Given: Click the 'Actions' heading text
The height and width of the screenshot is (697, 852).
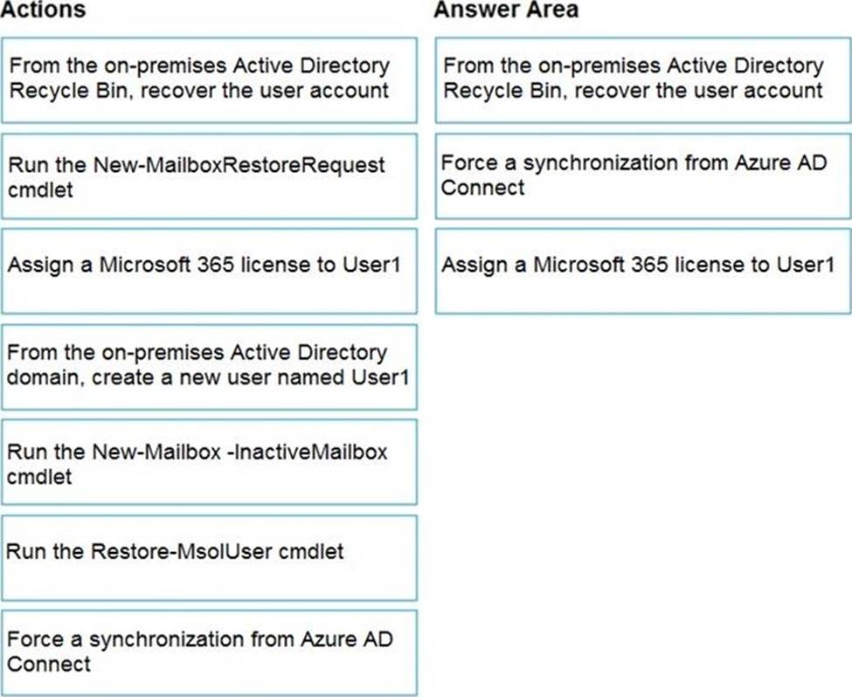Looking at the screenshot, I should pyautogui.click(x=43, y=10).
